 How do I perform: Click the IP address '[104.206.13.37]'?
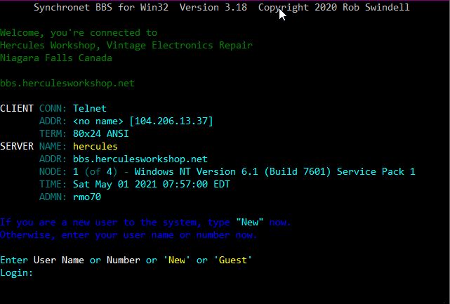171,121
